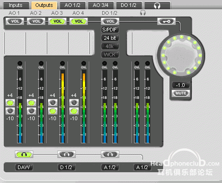222x183 pixels.
Task: Click the AO 2 overload indicator
Action: point(41,63)
